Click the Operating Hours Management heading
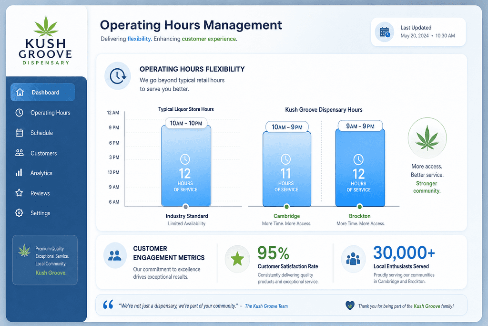Image resolution: width=488 pixels, height=326 pixels. 191,25
